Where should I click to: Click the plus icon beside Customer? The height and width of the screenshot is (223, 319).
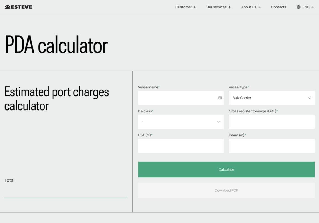pos(195,7)
